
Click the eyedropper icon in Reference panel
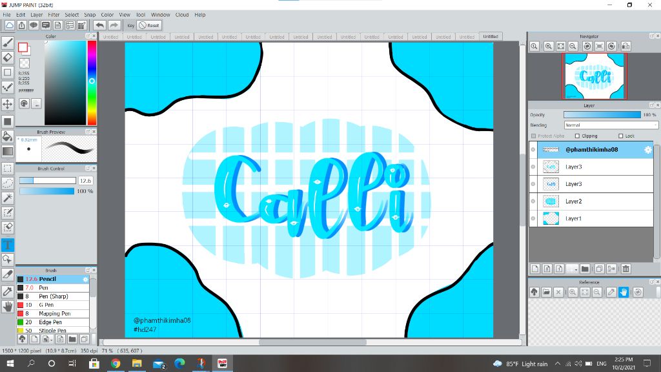pyautogui.click(x=611, y=292)
